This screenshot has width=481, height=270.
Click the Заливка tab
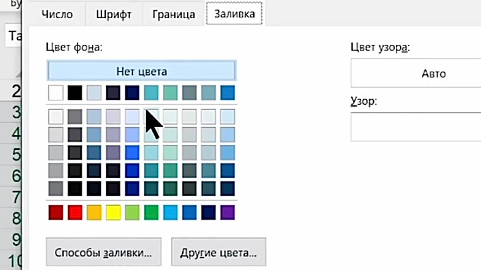point(234,14)
